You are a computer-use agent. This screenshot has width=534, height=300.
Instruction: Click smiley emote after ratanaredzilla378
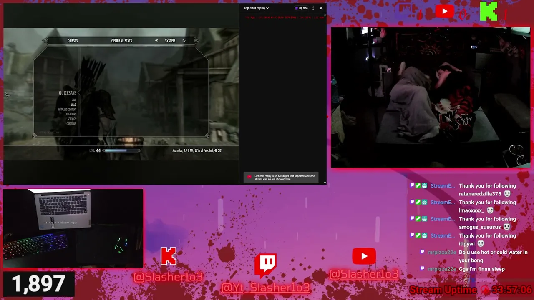tap(507, 194)
